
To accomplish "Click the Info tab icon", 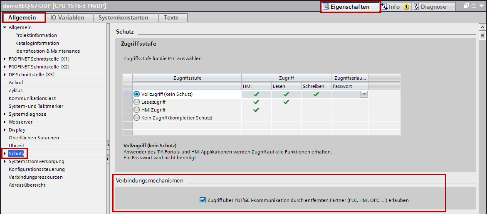I will point(384,7).
